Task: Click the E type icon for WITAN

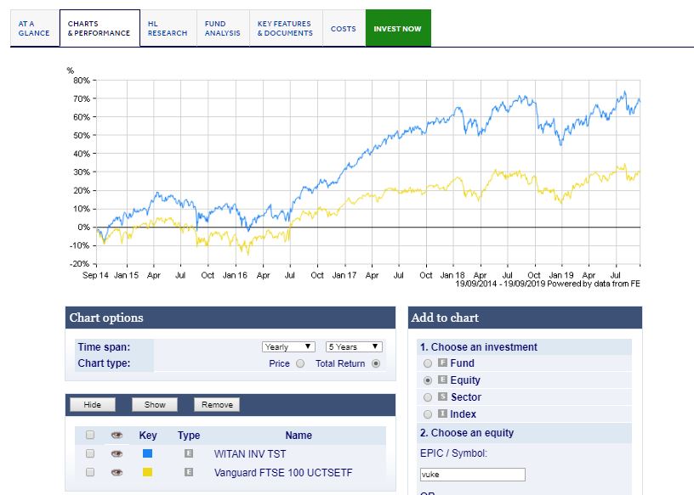Action: [189, 453]
